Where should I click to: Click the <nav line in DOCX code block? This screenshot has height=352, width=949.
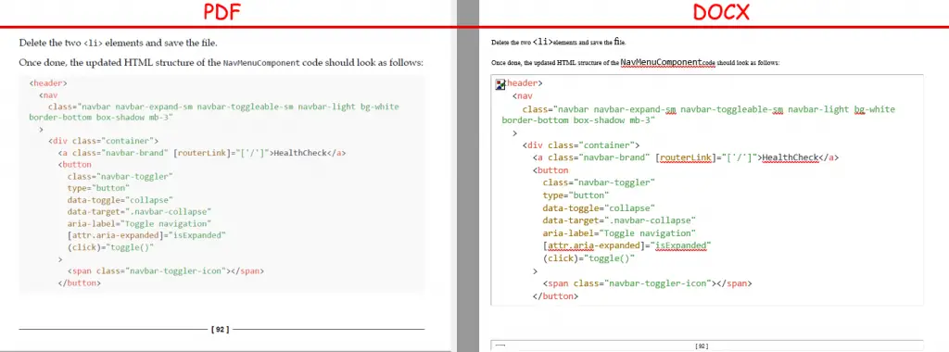(523, 95)
